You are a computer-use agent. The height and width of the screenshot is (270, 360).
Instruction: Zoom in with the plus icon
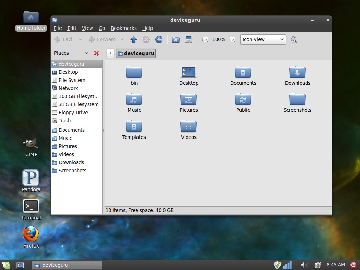(232, 39)
